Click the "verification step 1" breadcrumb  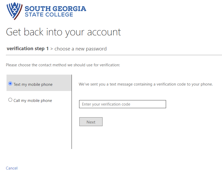[x=28, y=49]
